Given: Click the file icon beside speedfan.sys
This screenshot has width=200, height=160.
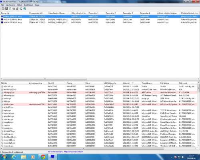Looking at the screenshot, I should pos(2,116).
